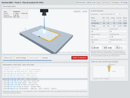This screenshot has height=98, width=130.
Task: Click the Soudage status indicator
Action: pos(124,2)
